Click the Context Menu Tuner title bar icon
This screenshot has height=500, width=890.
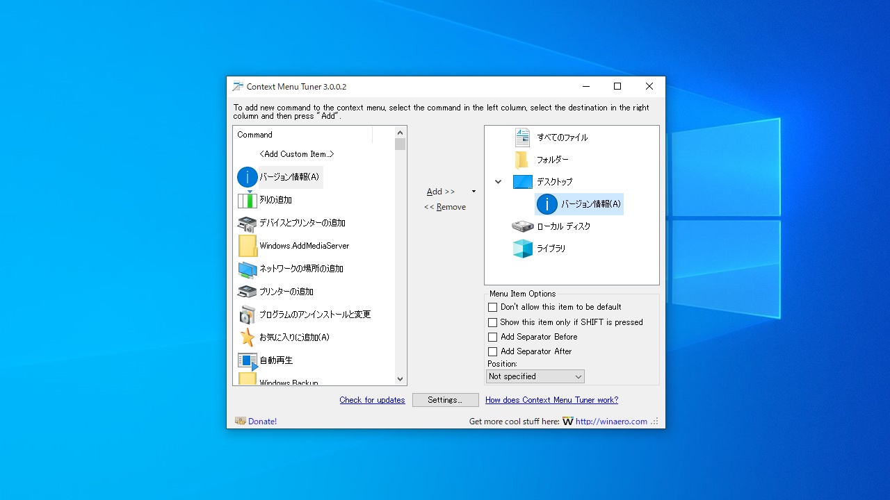click(238, 87)
